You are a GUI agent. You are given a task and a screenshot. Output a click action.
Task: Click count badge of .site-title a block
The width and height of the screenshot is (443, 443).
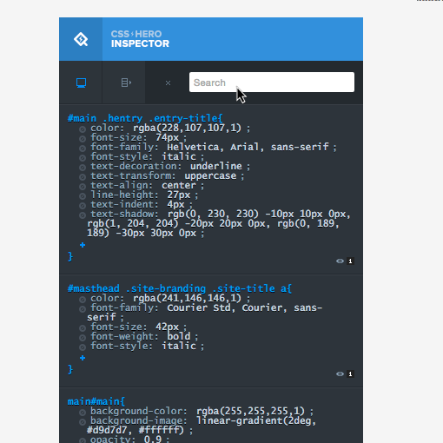coord(350,374)
